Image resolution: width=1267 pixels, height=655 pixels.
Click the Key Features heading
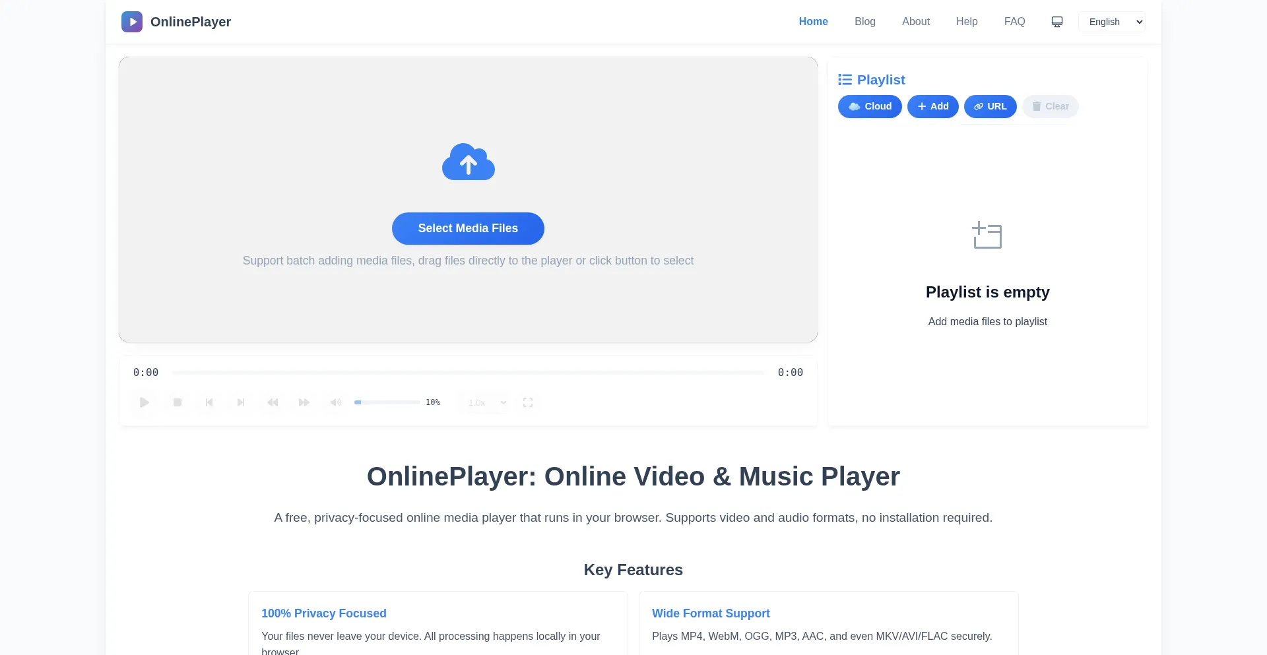pyautogui.click(x=633, y=570)
